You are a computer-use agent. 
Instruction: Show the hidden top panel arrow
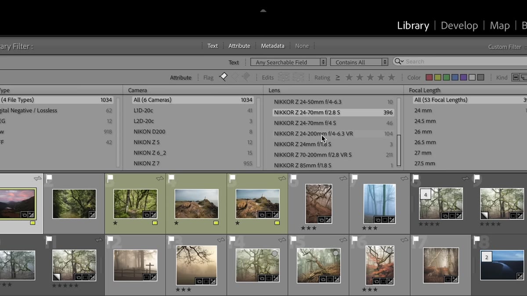tap(263, 11)
